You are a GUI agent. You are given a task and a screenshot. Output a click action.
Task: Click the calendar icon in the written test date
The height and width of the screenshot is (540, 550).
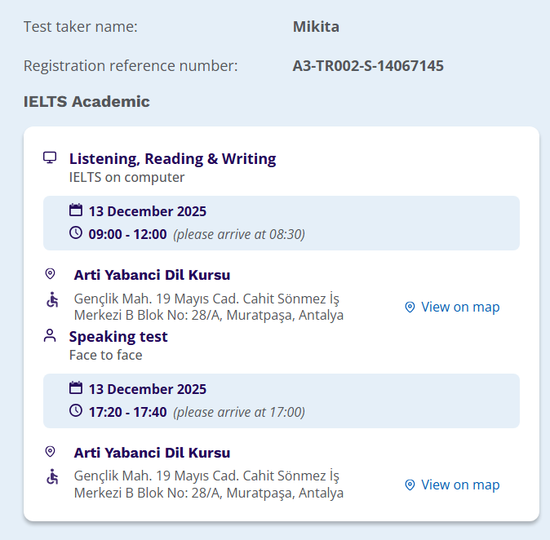click(x=76, y=210)
